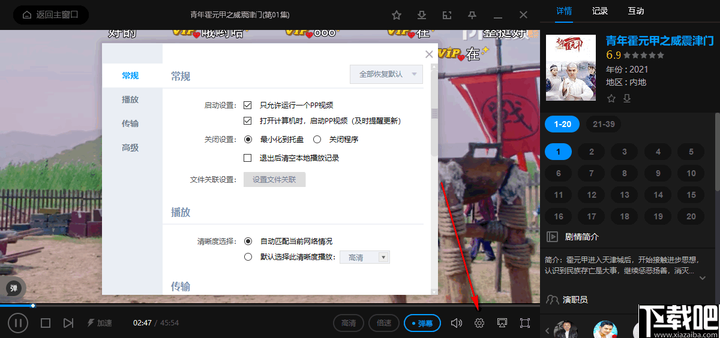Play episode 12
The width and height of the screenshot is (720, 338).
(x=592, y=195)
